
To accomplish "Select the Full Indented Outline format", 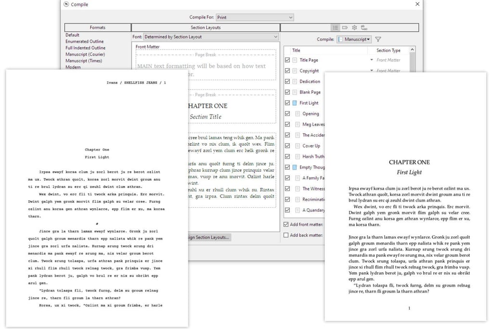I will coord(85,48).
